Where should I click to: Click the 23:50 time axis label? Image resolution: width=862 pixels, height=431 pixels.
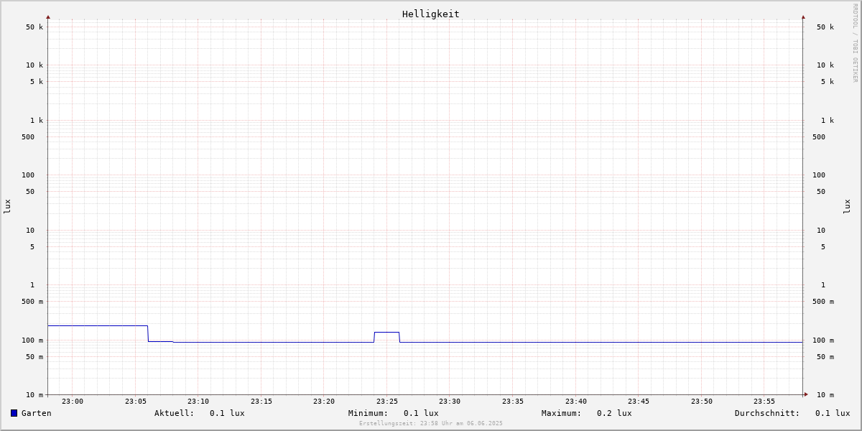point(702,402)
